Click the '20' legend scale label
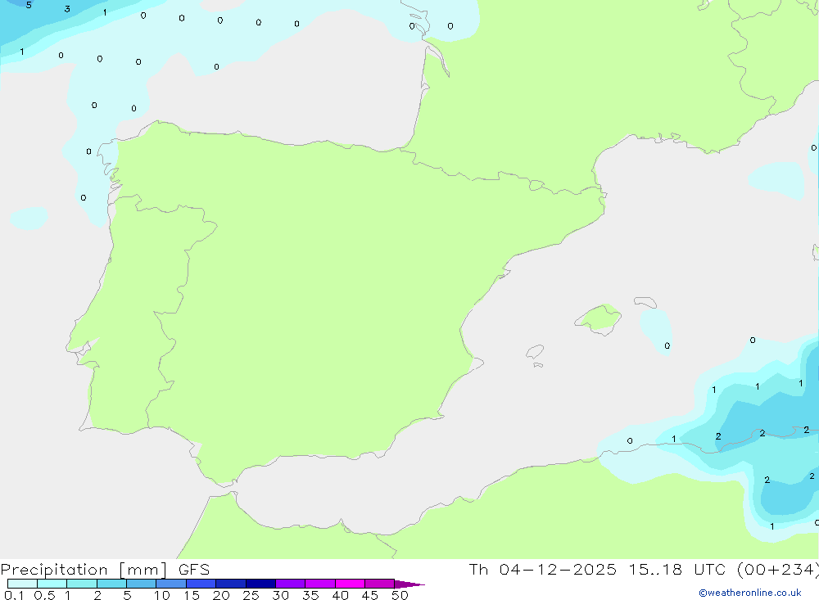 [x=221, y=595]
